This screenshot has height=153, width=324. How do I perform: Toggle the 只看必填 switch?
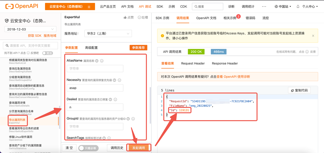pyautogui.click(x=88, y=148)
